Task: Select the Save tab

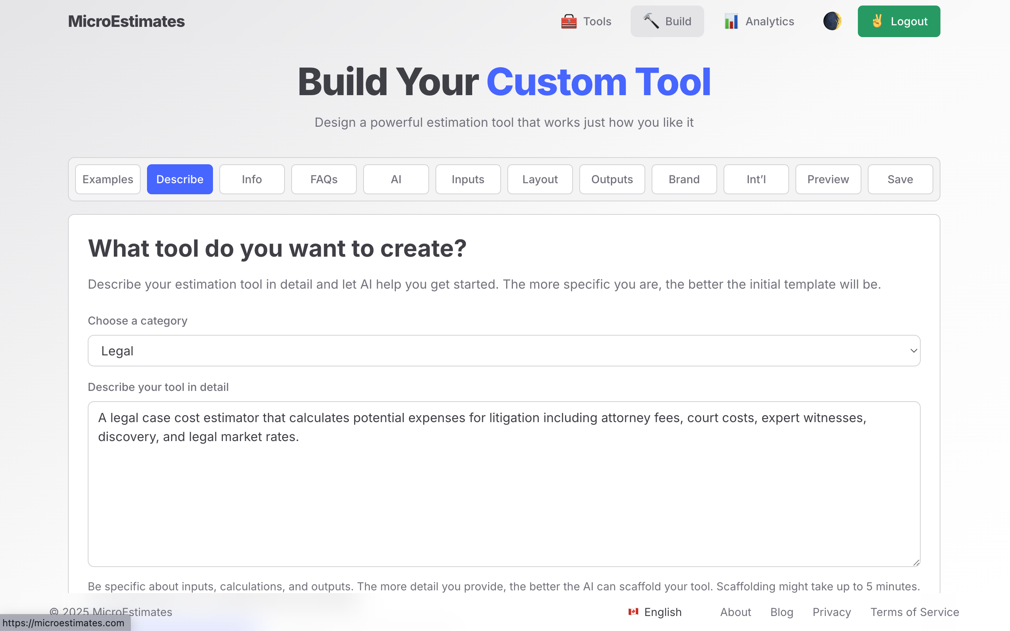Action: pyautogui.click(x=900, y=179)
